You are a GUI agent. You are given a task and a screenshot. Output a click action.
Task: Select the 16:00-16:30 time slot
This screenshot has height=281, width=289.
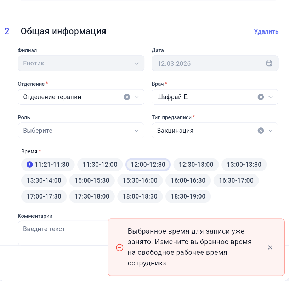click(188, 180)
